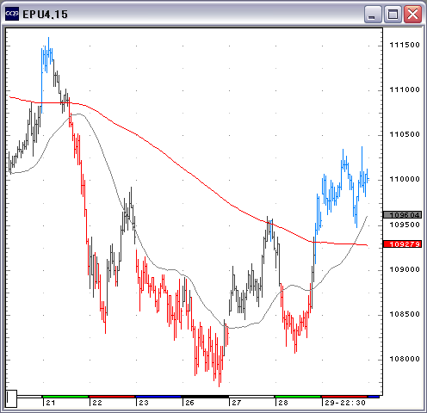Click the 108000 price axis label

tap(405, 359)
